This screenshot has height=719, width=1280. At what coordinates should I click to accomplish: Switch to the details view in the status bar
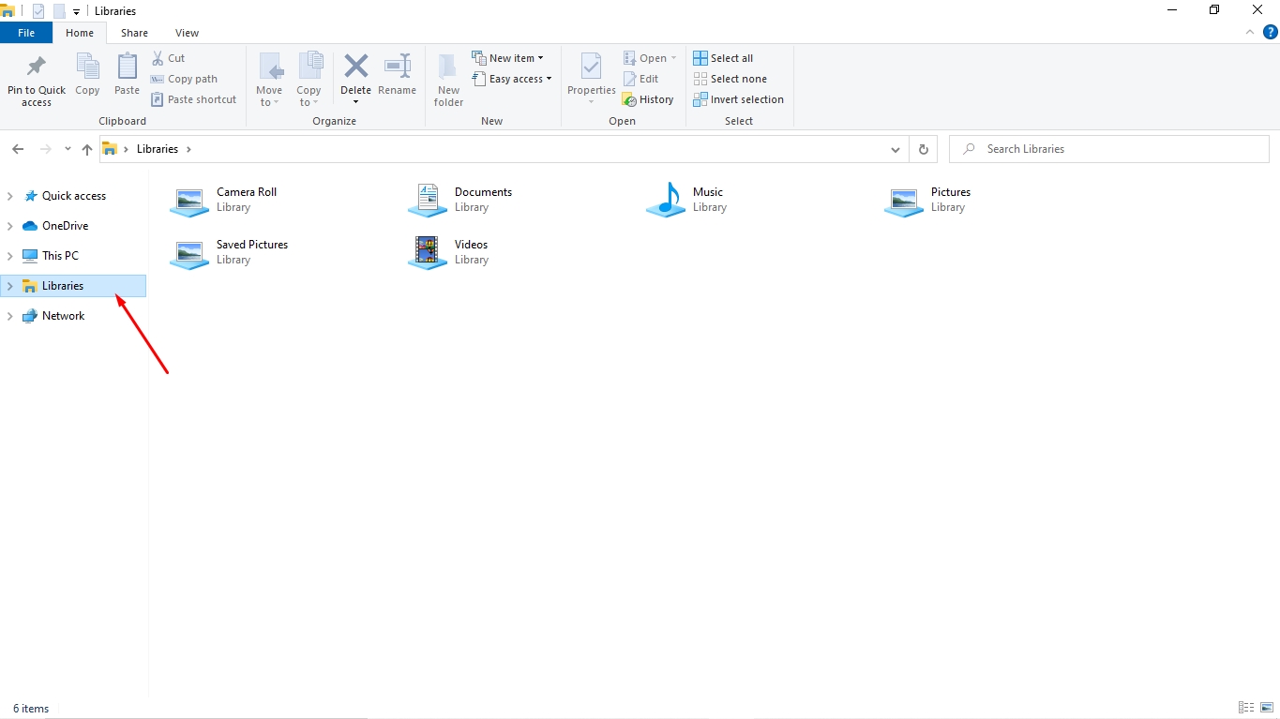point(1246,708)
